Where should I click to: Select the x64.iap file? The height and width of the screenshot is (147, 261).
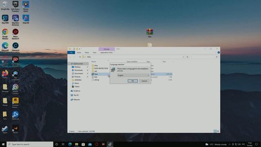(x=97, y=80)
